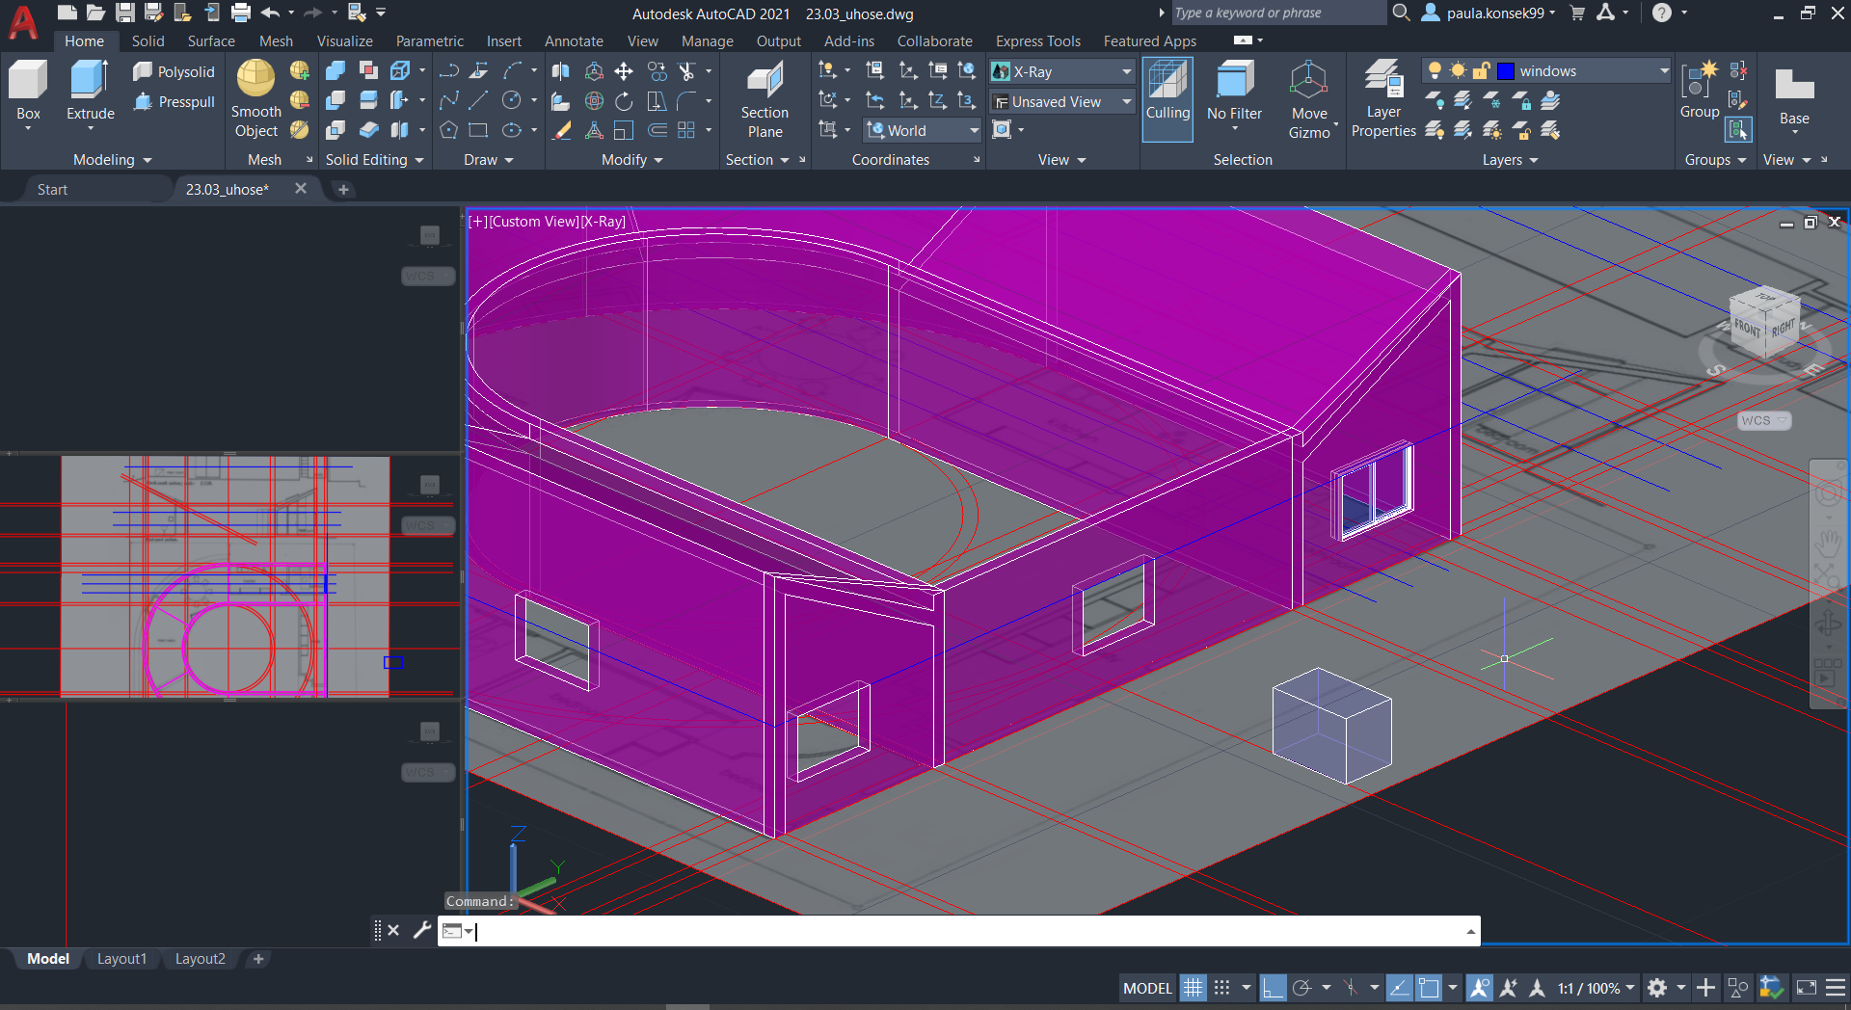Click the Smooth Object mesh tool
1851x1010 pixels.
255,99
